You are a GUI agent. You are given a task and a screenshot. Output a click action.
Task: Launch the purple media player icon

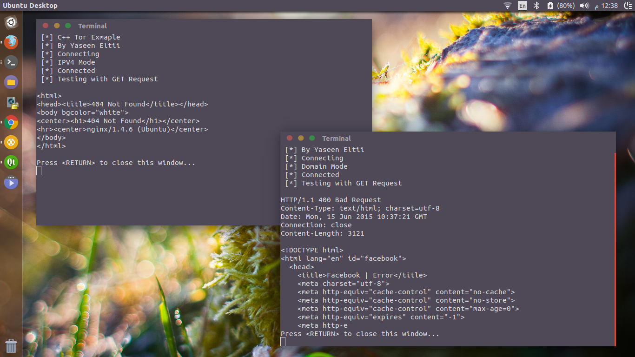coord(11,182)
